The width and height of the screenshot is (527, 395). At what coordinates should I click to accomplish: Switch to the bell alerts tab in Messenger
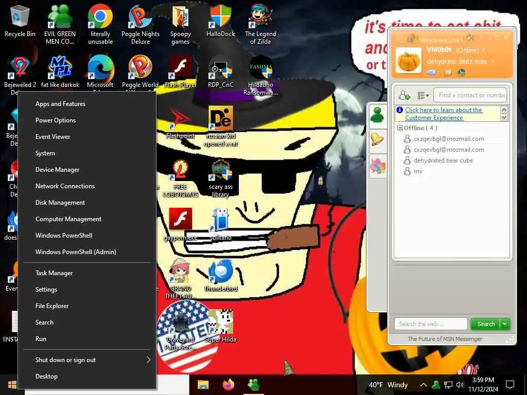[x=377, y=140]
